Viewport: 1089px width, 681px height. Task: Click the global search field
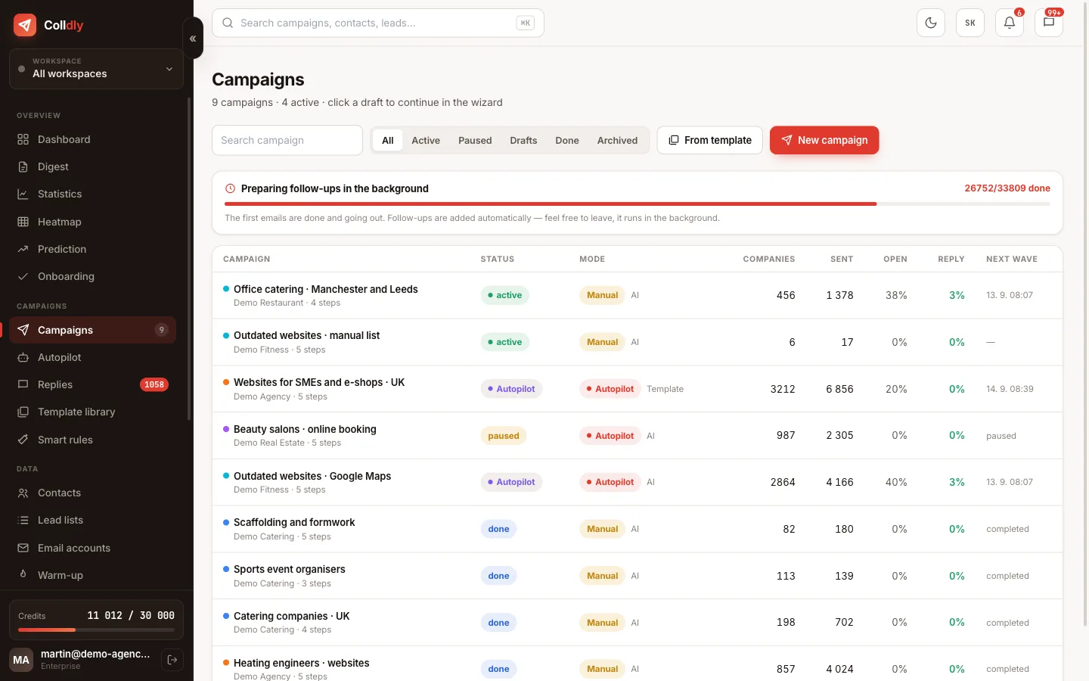(378, 23)
